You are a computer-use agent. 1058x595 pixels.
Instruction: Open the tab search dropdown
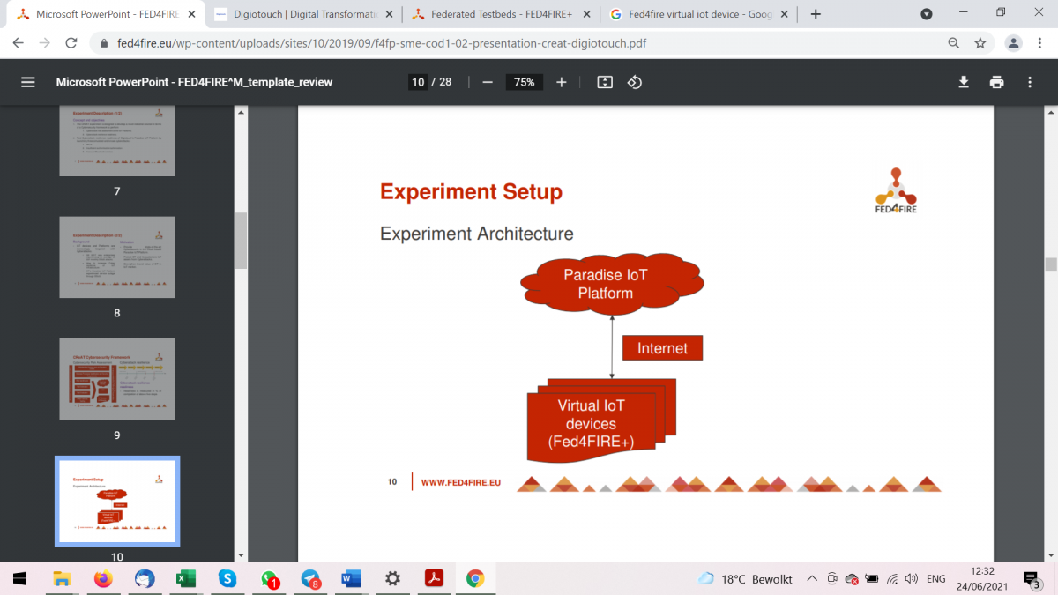pyautogui.click(x=927, y=14)
